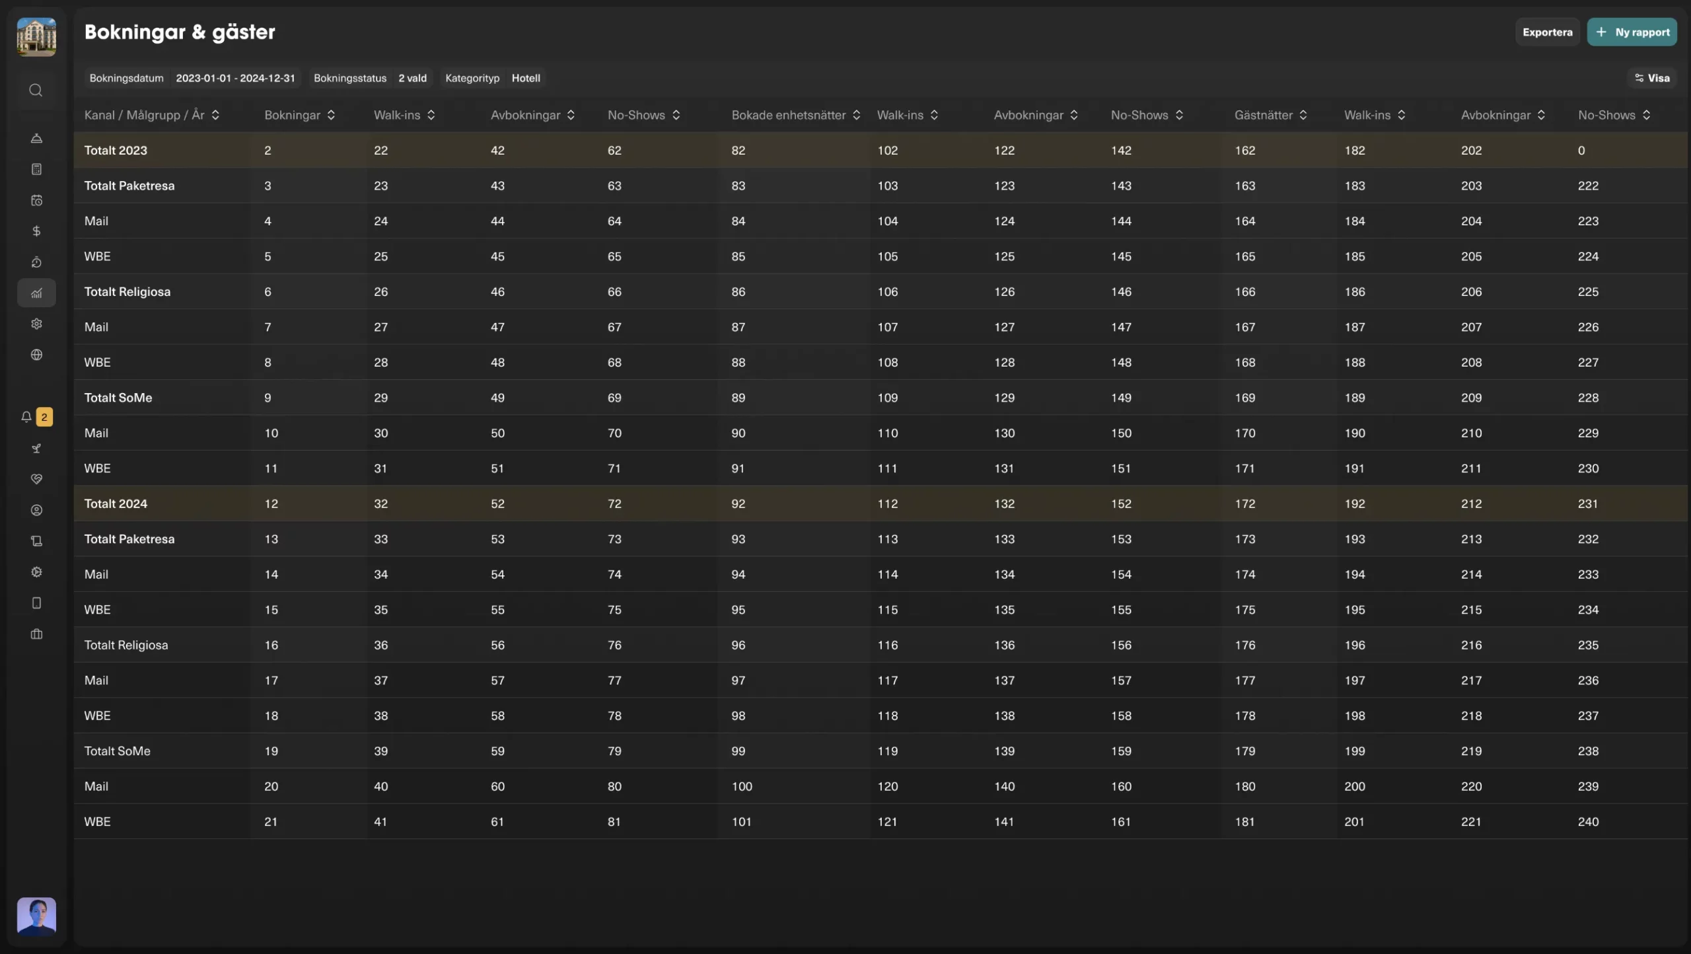Open the search icon in sidebar

36,91
